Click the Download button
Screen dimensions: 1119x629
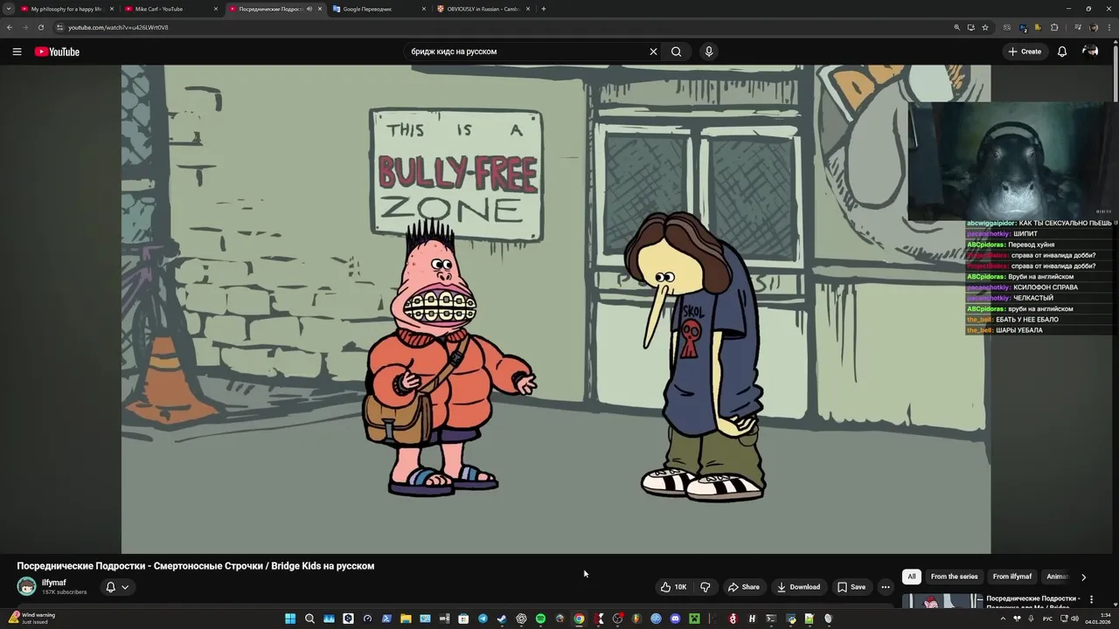[x=798, y=587]
